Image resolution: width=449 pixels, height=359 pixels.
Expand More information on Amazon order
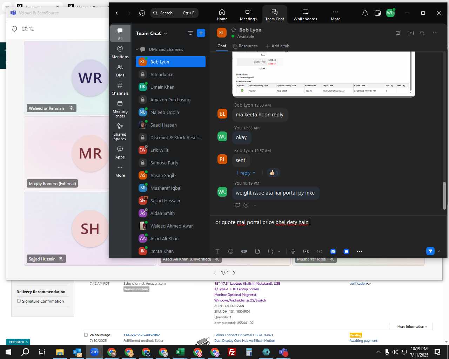411,327
